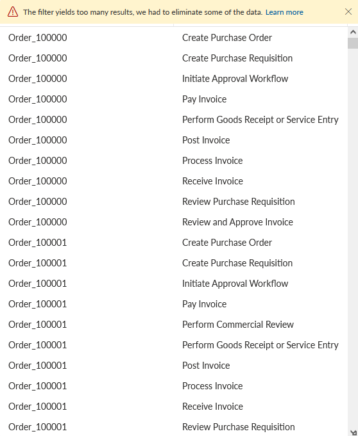The image size is (358, 436).
Task: Select Order_100000 Pay Invoice activity cell
Action: coord(204,99)
